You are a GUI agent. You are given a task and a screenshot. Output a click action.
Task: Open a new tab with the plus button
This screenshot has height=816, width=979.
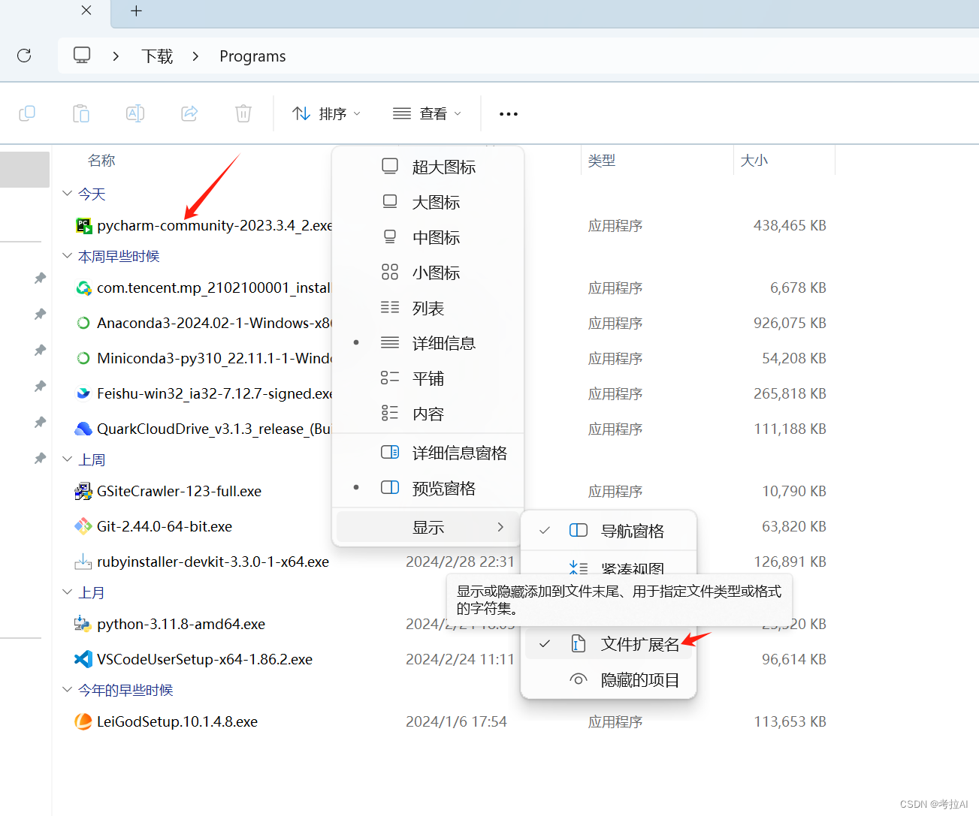pyautogui.click(x=136, y=11)
